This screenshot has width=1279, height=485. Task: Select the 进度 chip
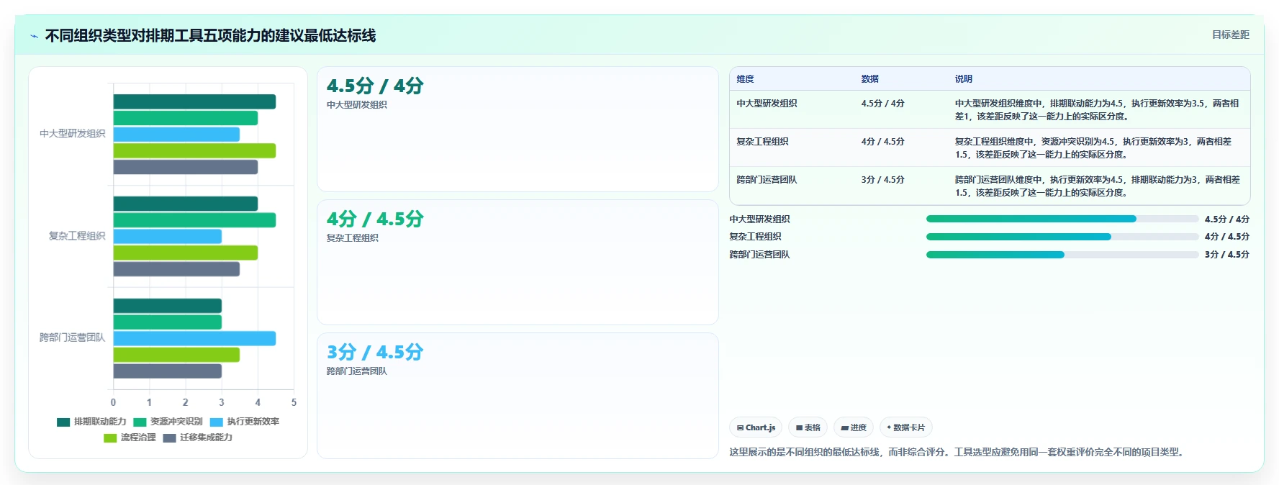pyautogui.click(x=854, y=427)
